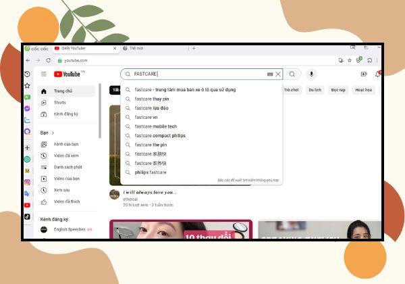Open Danh sách phát playlists
Viewport: 405px width, 284px height.
[x=66, y=167]
